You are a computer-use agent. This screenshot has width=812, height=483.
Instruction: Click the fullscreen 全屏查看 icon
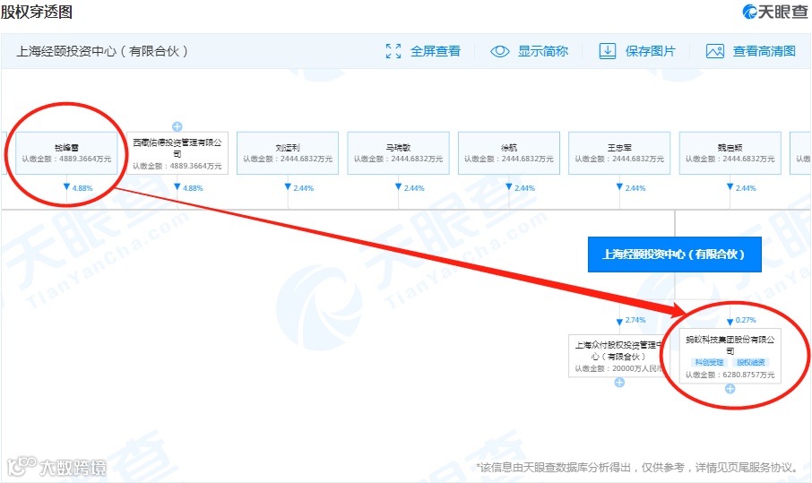coord(393,51)
